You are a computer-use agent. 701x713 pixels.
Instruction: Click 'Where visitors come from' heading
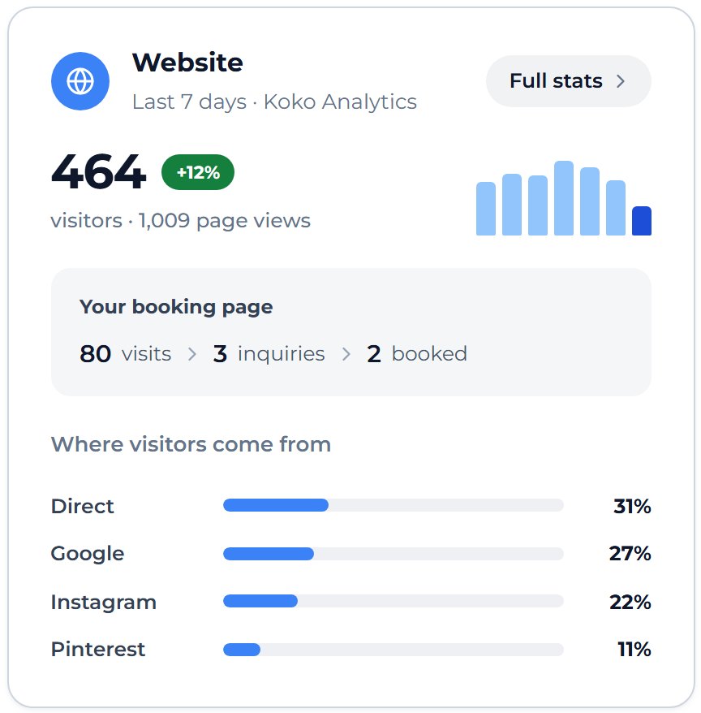(191, 444)
